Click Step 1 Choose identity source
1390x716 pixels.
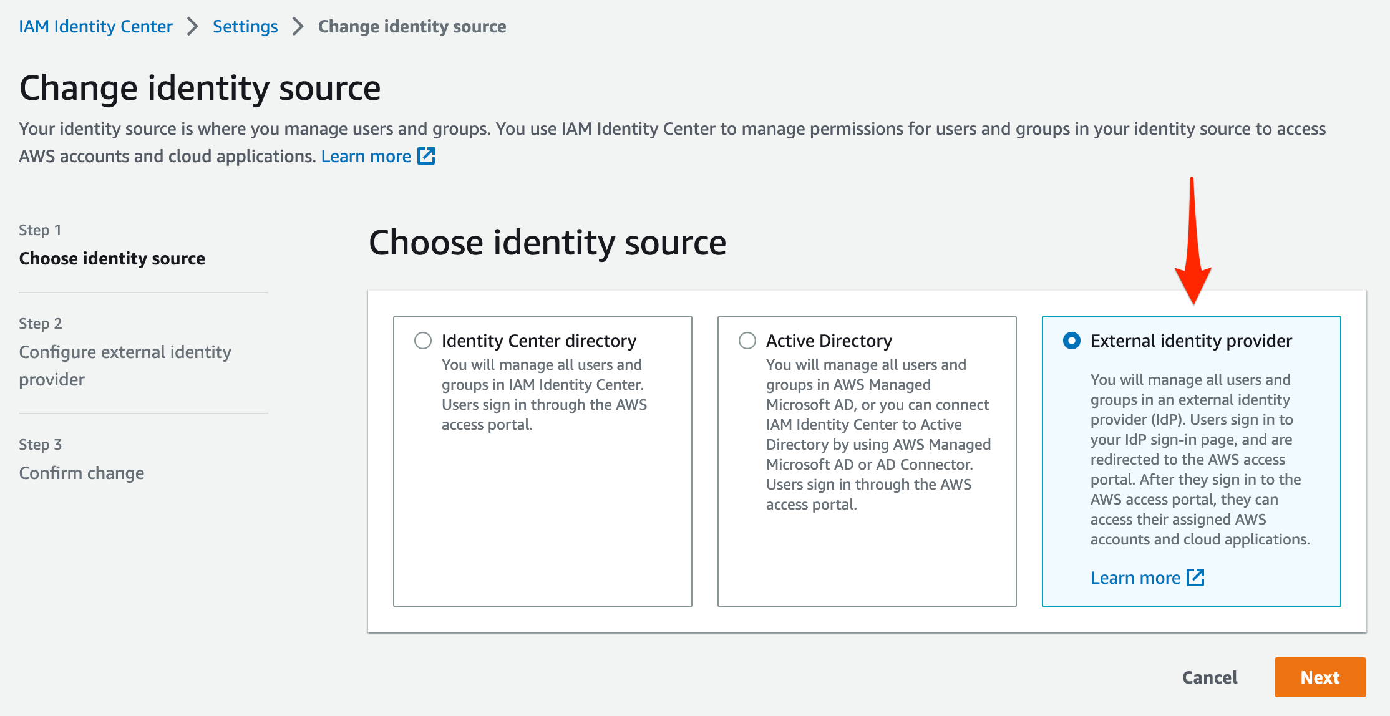point(112,258)
